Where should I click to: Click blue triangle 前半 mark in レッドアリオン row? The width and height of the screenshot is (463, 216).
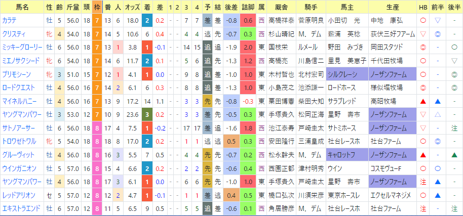[438, 195]
